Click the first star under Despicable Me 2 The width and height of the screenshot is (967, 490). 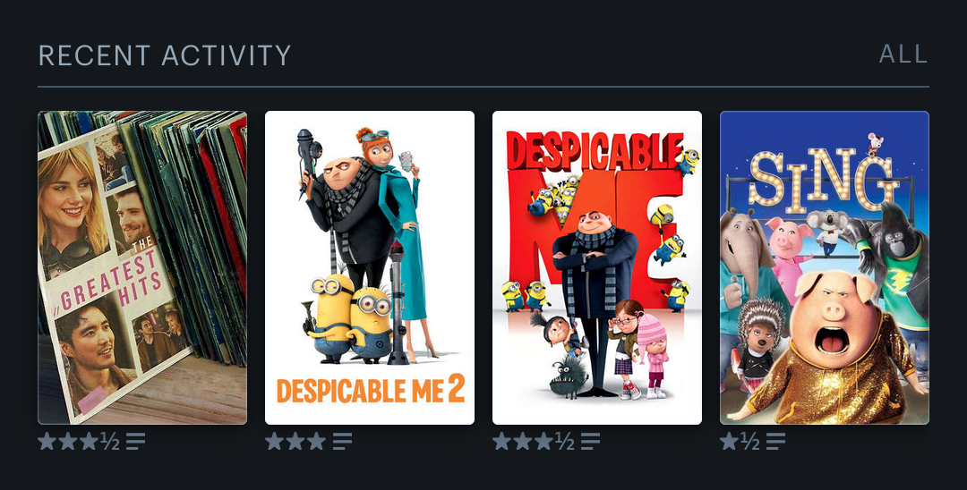[x=275, y=441]
